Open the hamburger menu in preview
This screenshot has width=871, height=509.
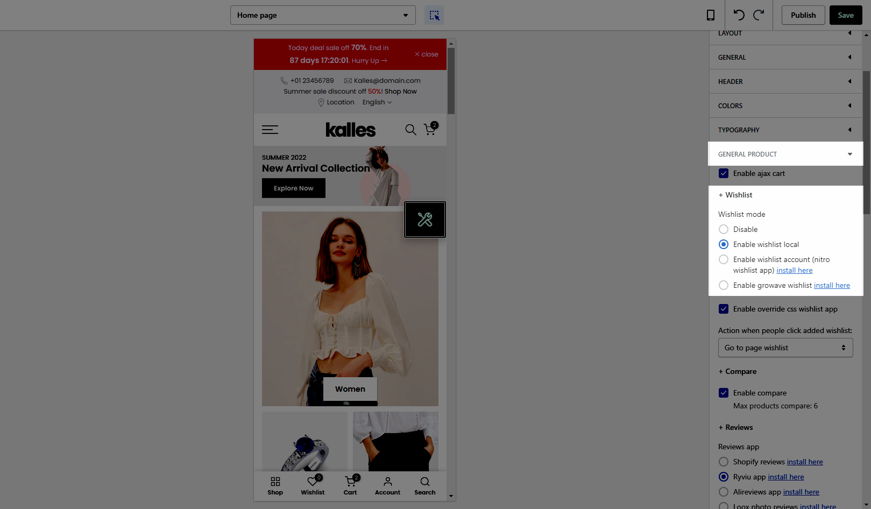point(270,130)
